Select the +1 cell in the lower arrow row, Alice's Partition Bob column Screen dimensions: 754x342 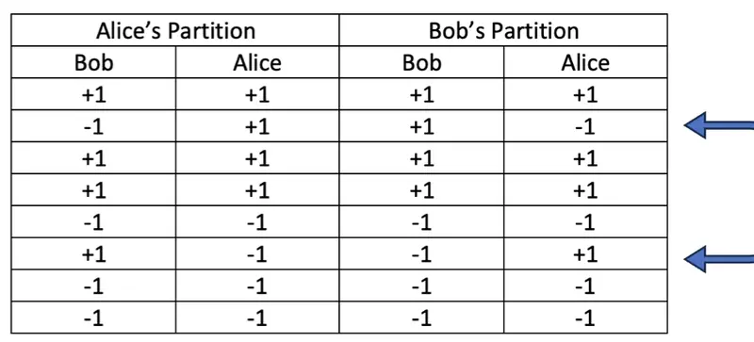coord(93,254)
